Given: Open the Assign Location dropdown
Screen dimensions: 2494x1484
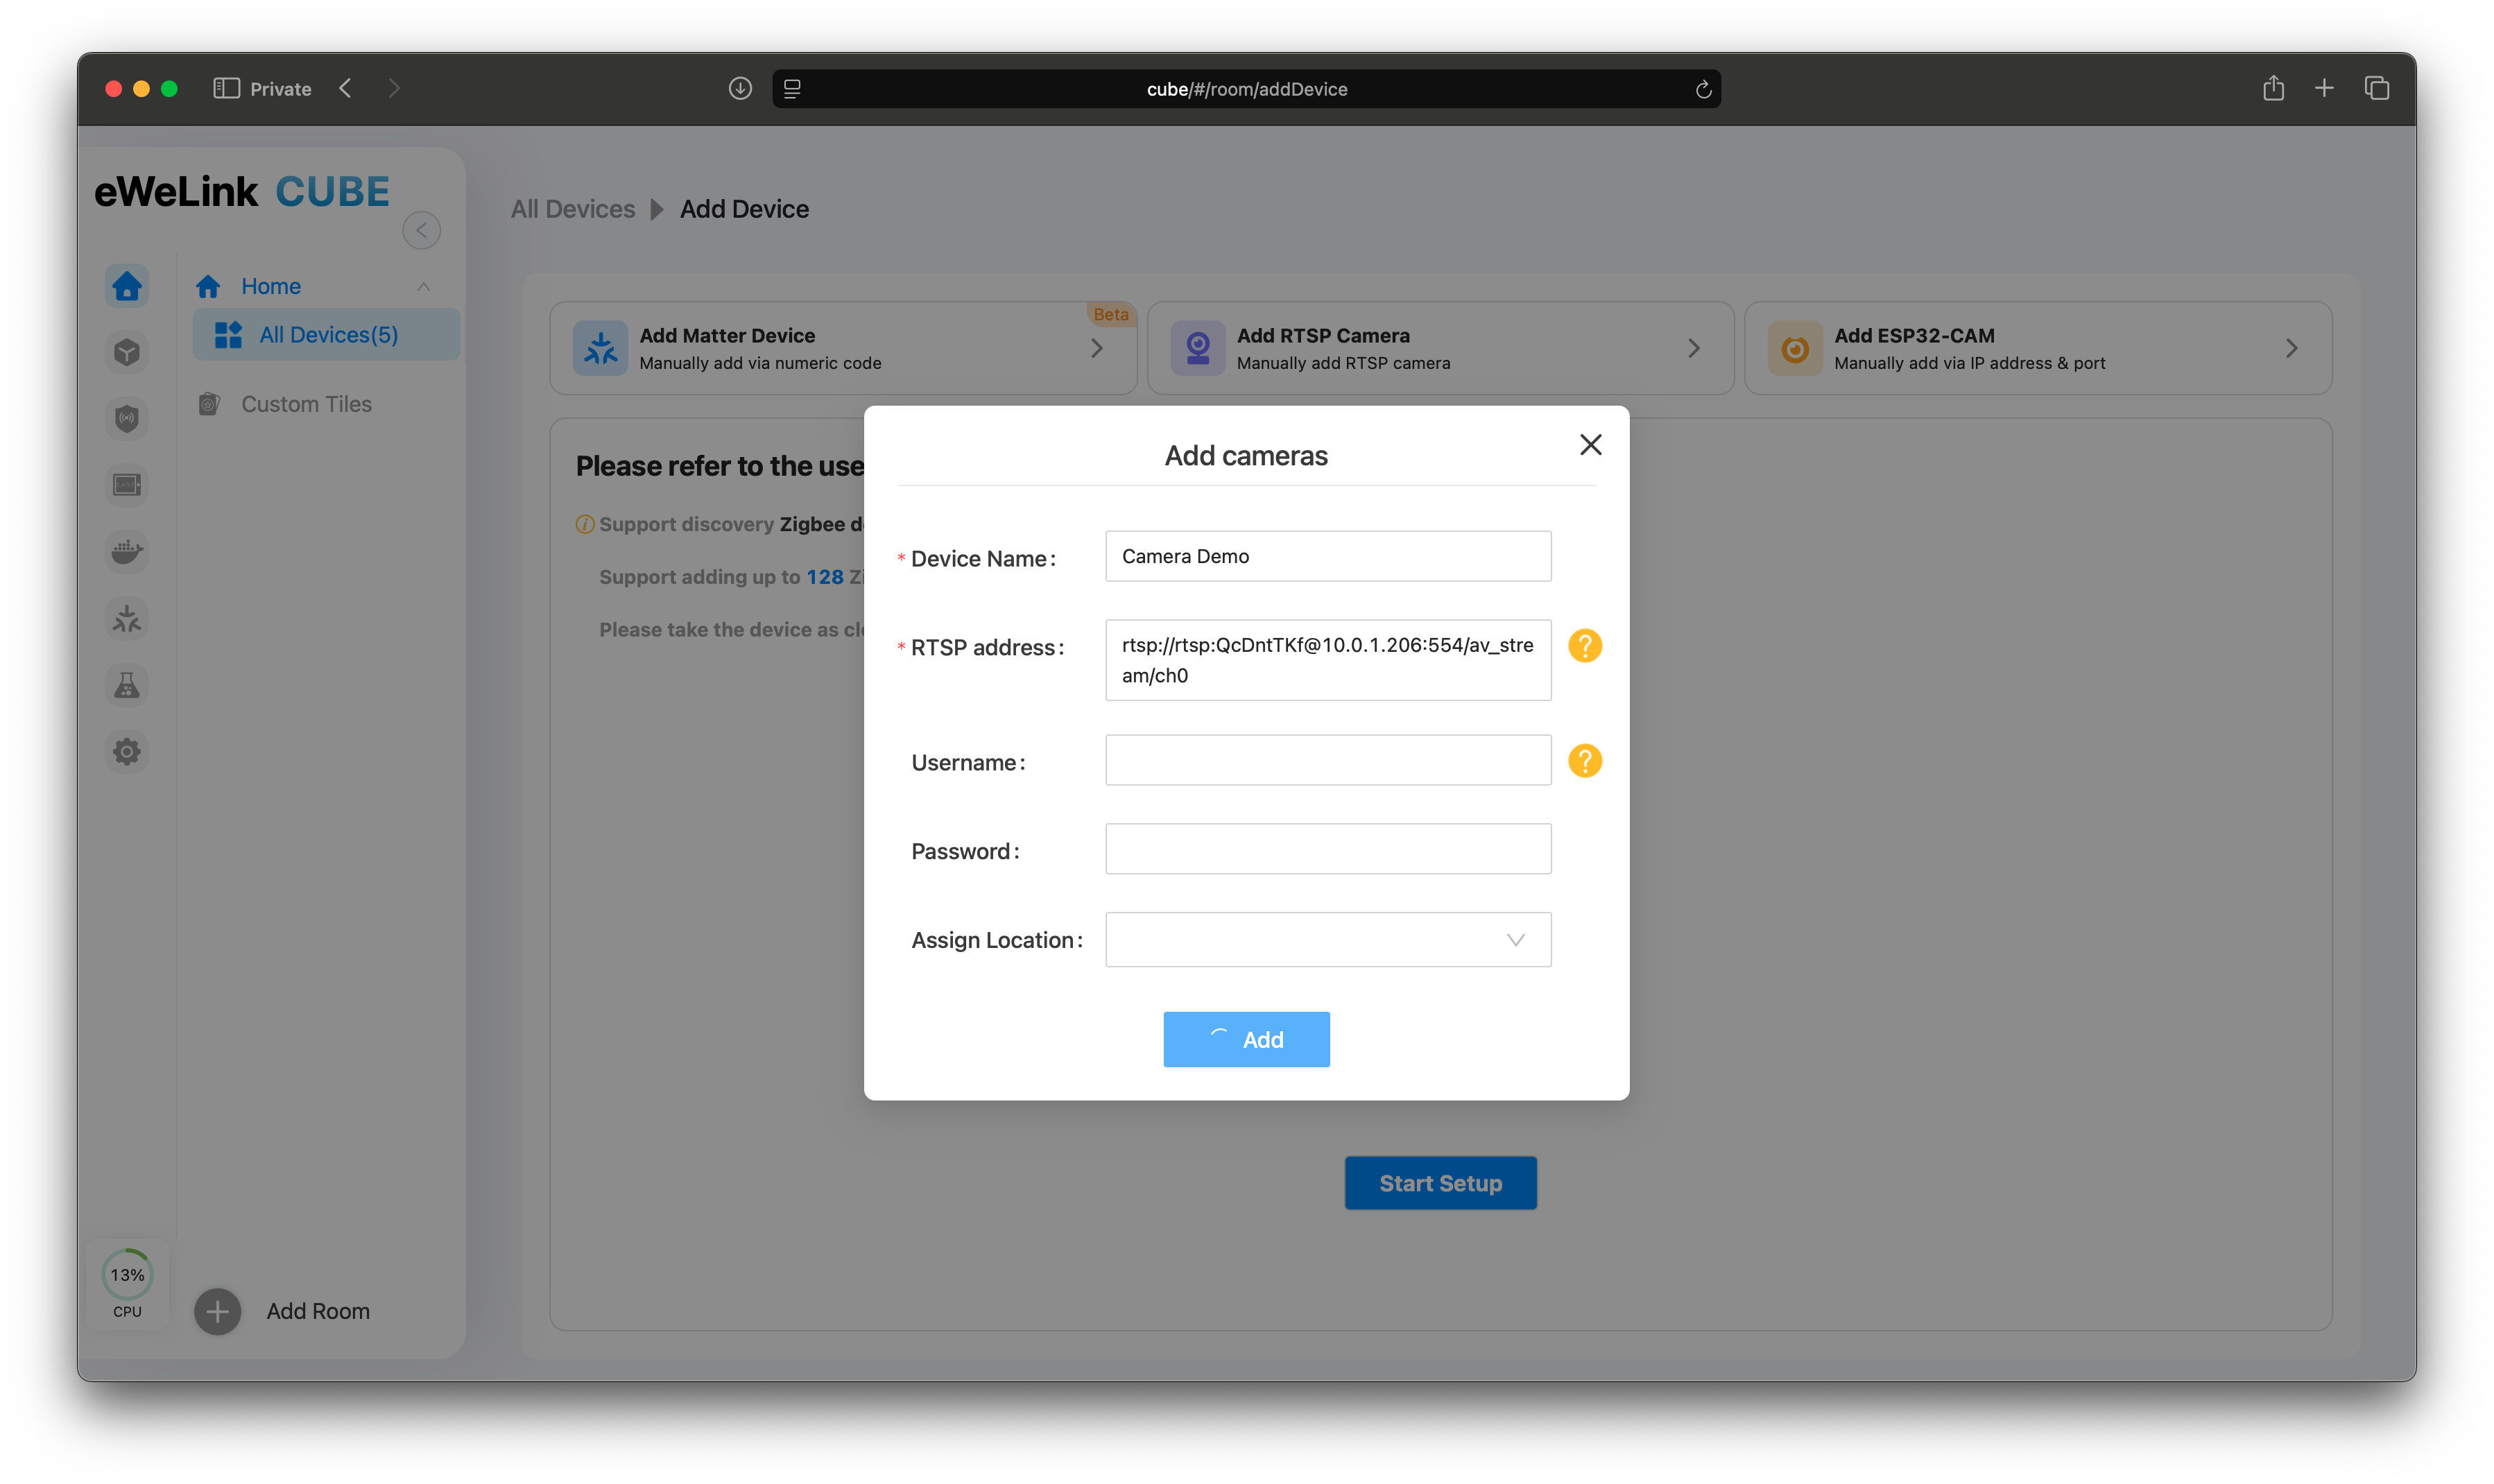Looking at the screenshot, I should click(1327, 940).
